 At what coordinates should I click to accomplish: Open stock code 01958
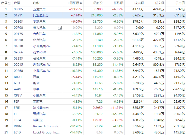(18, 40)
